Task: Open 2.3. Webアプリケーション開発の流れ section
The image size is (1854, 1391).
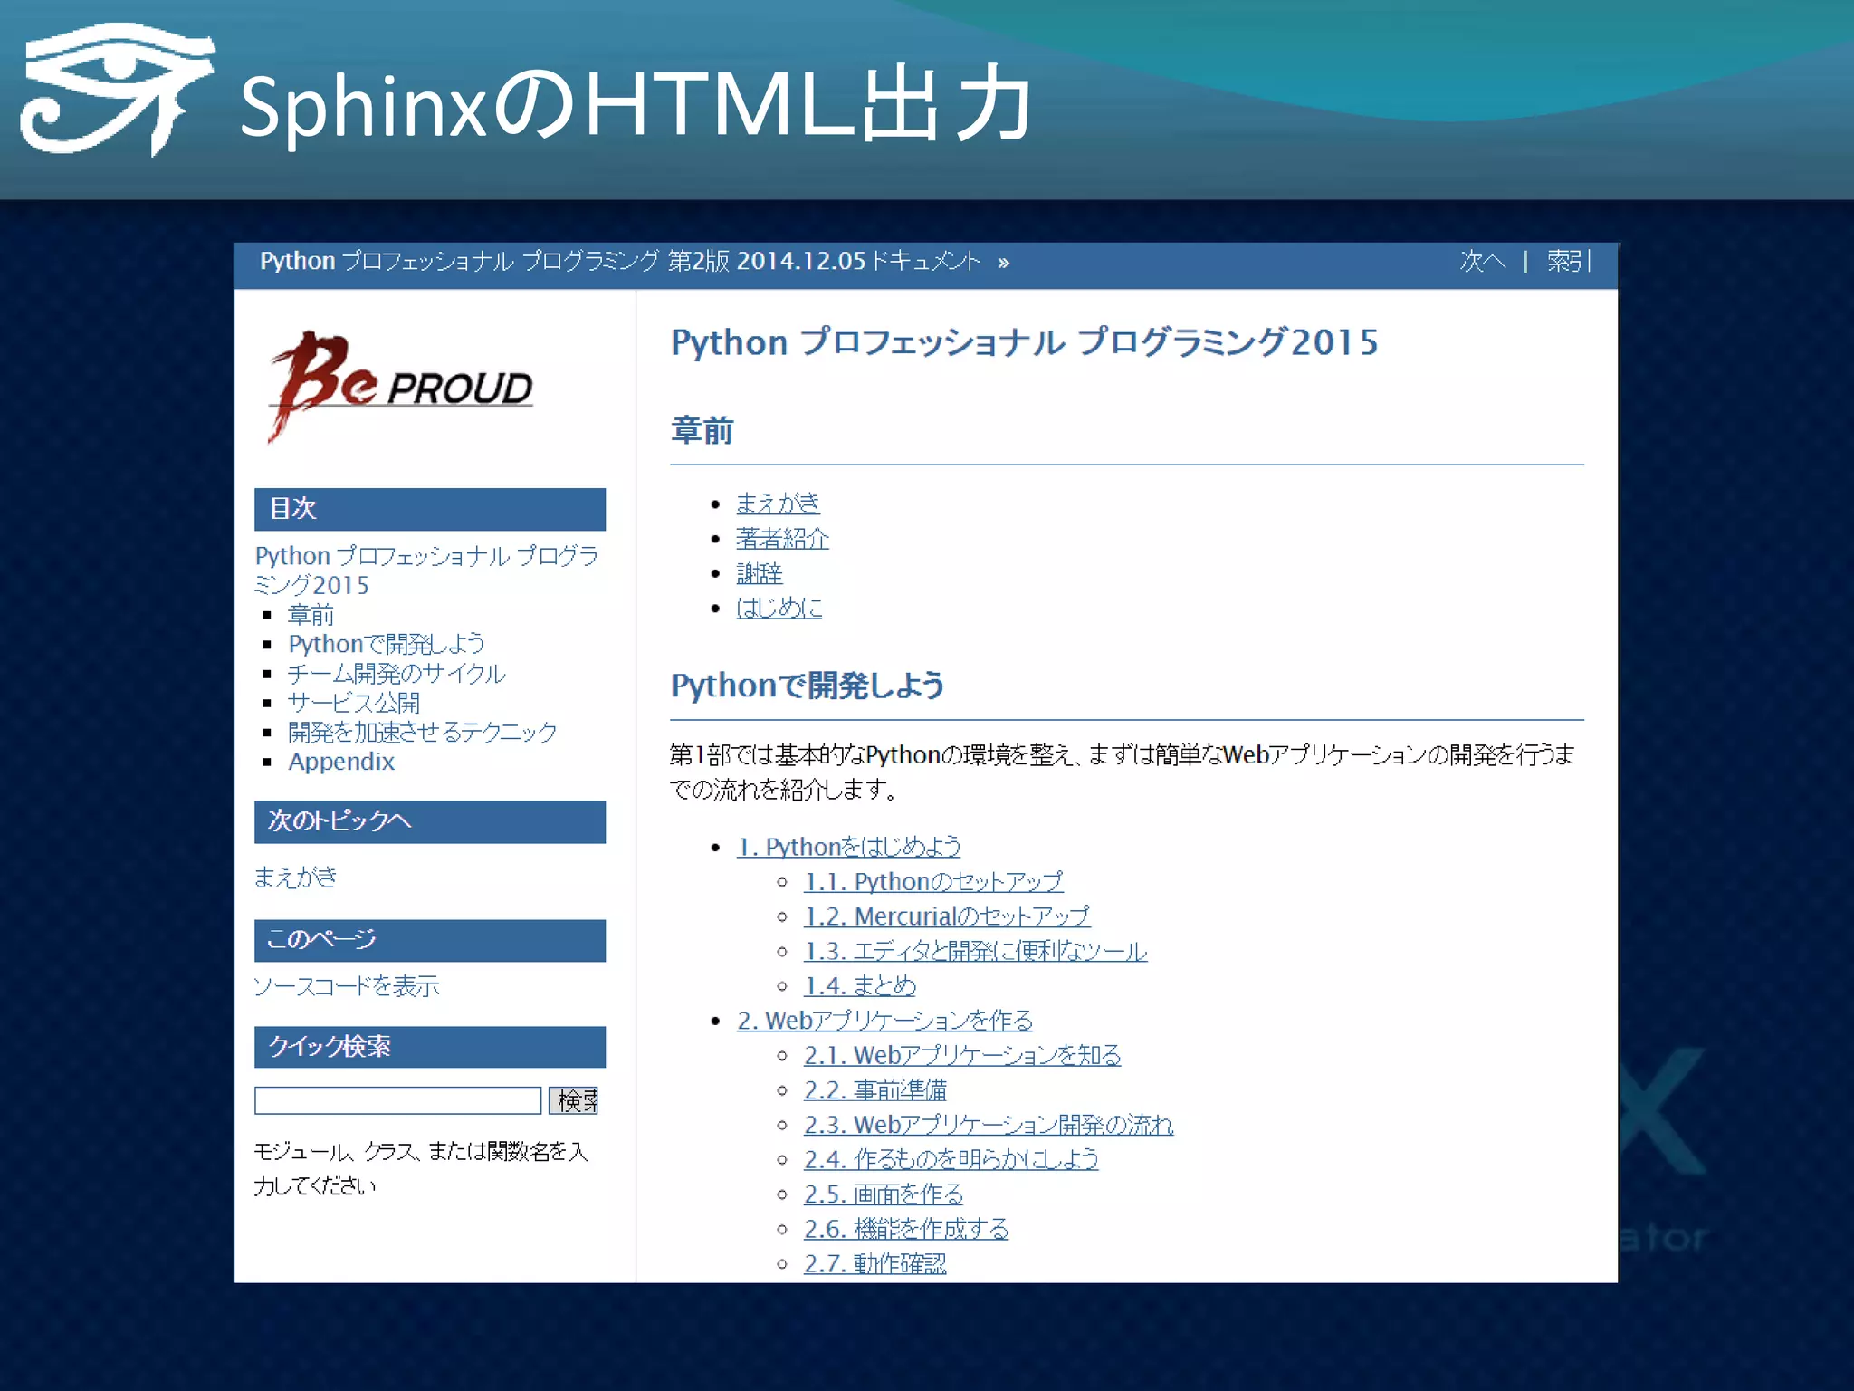Action: pos(989,1125)
